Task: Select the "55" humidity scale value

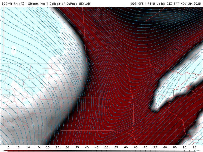Action: (116, 147)
